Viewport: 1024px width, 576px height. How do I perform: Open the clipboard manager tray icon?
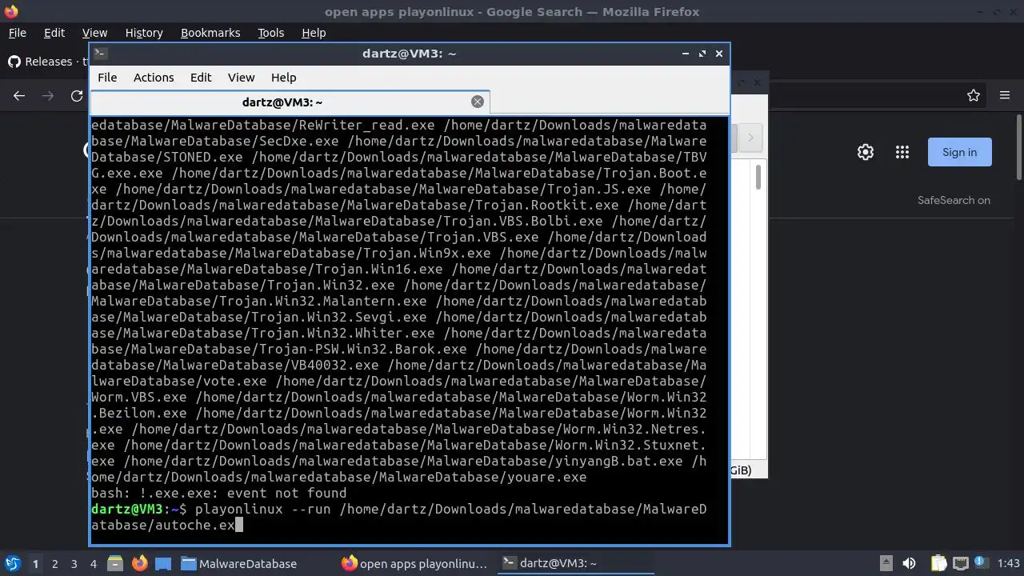pos(938,563)
